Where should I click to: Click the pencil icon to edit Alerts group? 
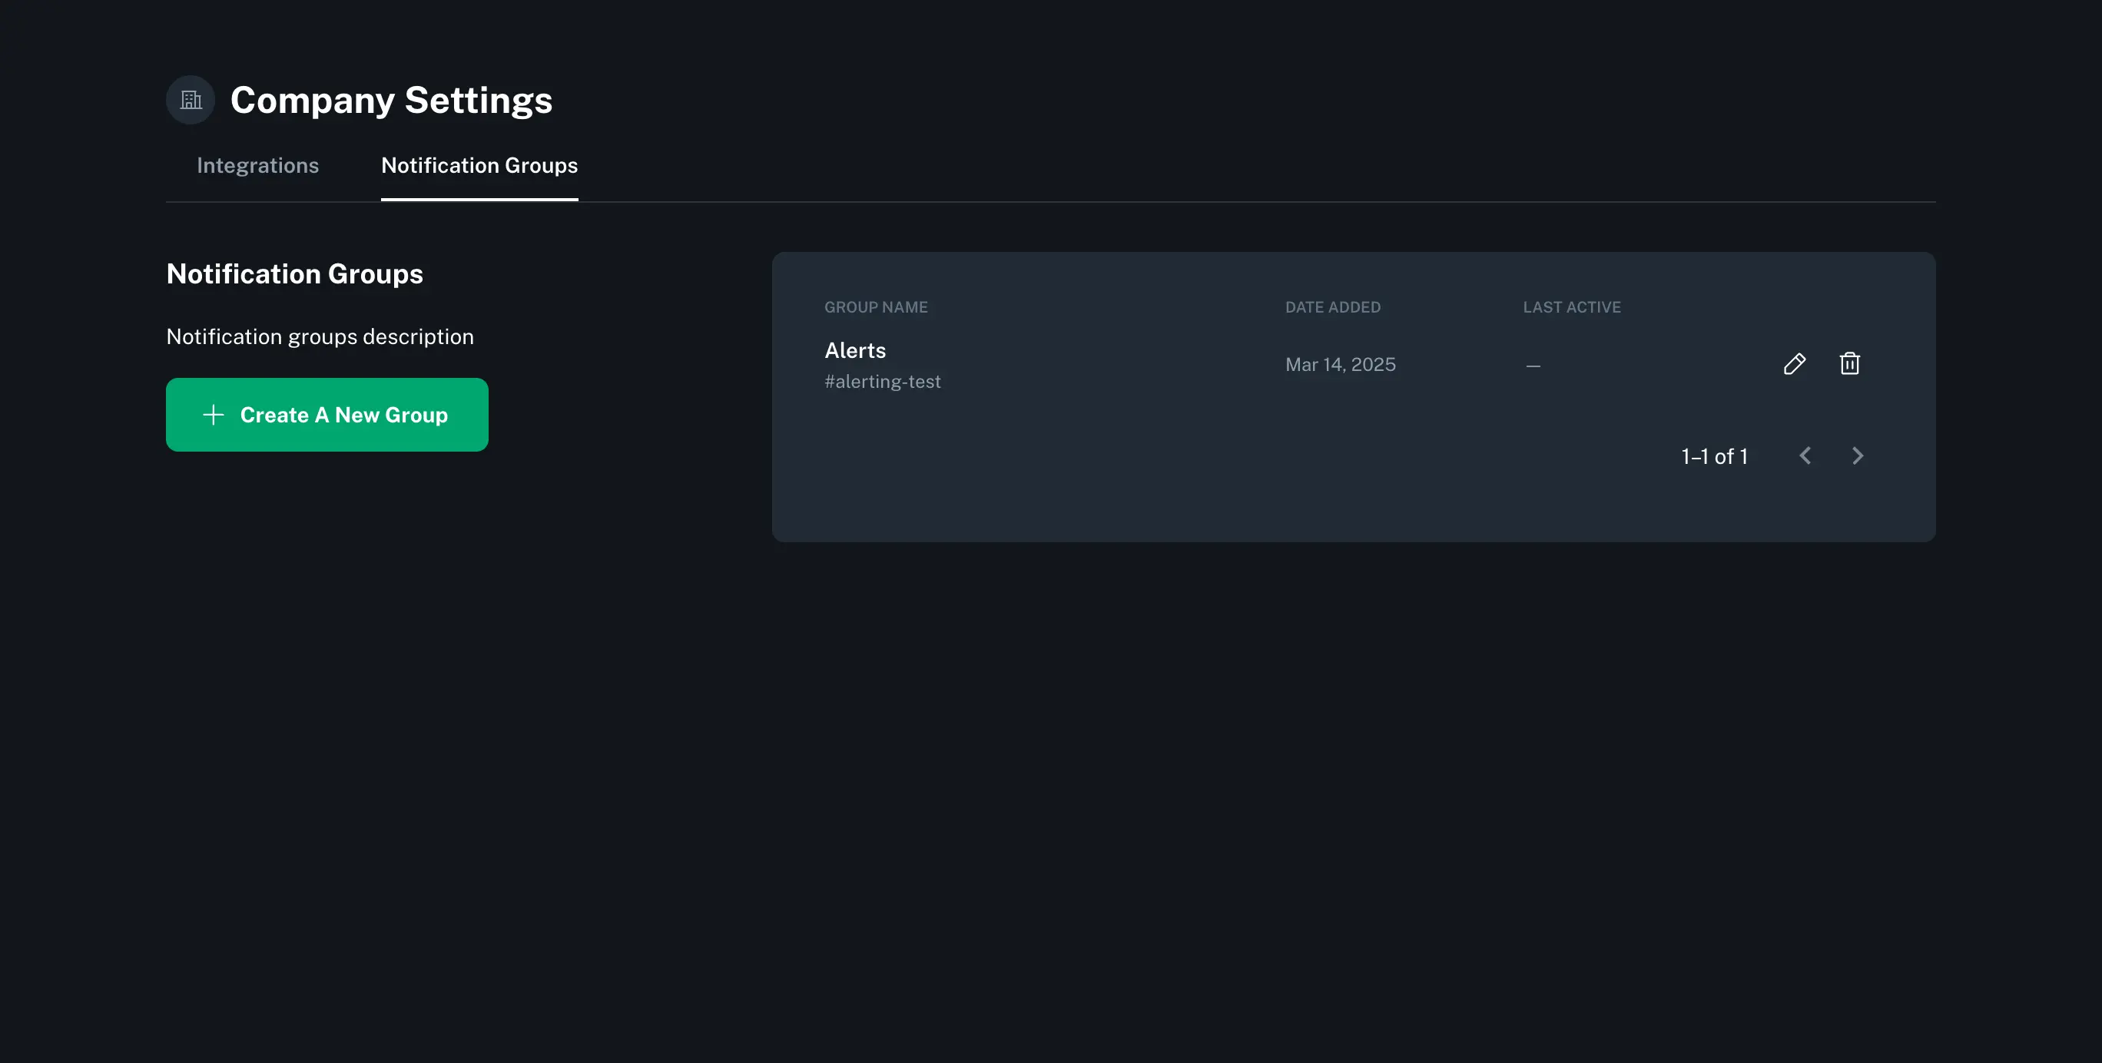[x=1795, y=364]
